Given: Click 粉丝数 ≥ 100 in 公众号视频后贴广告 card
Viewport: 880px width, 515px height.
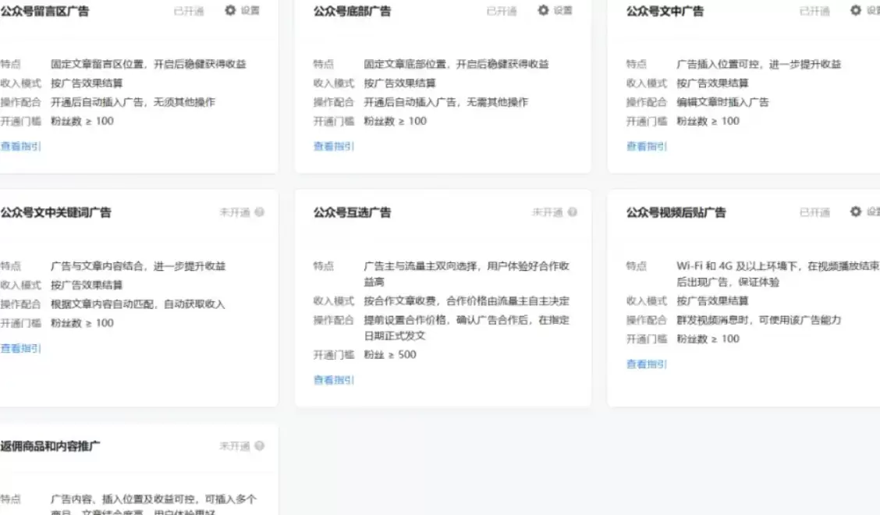Looking at the screenshot, I should click(x=707, y=339).
